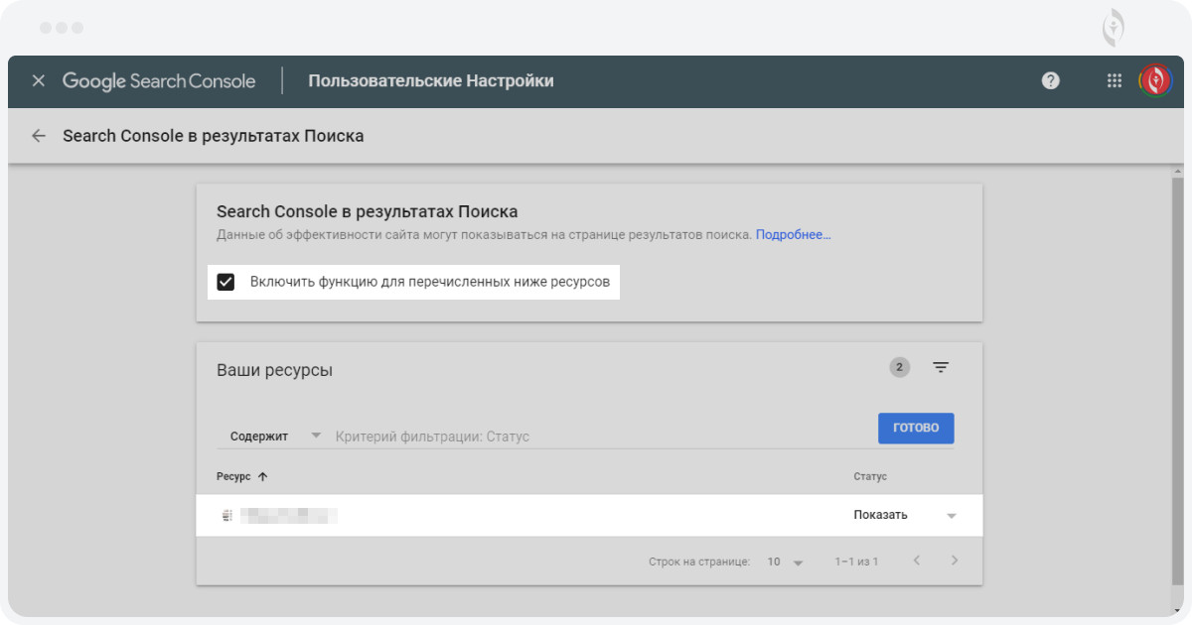Open the 'Содержит' filter operator dropdown
Screen dimensions: 1192x625
click(275, 436)
